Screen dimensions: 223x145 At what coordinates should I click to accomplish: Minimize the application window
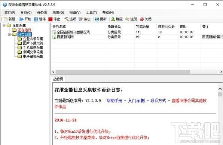click(193, 4)
